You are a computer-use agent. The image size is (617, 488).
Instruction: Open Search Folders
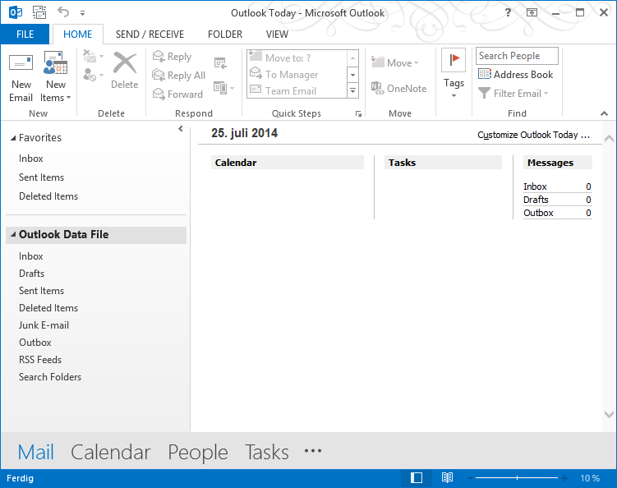(x=50, y=377)
